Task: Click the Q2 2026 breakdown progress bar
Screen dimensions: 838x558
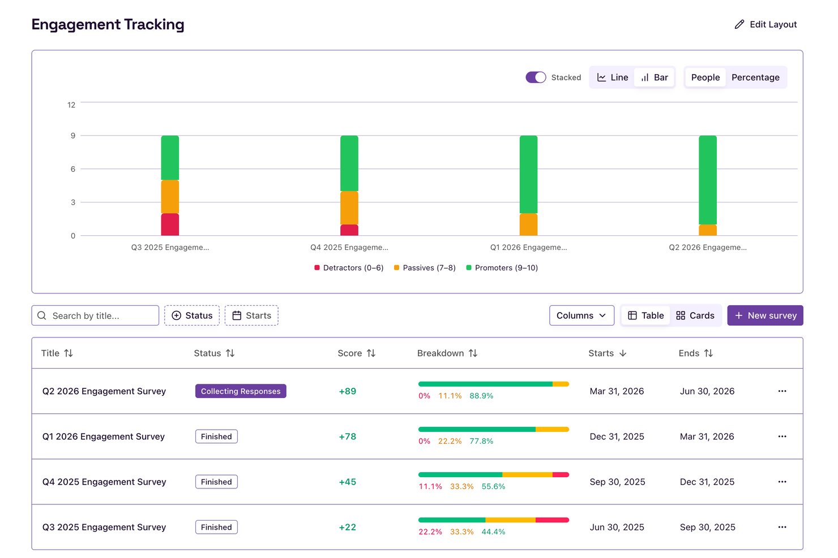Action: [494, 384]
